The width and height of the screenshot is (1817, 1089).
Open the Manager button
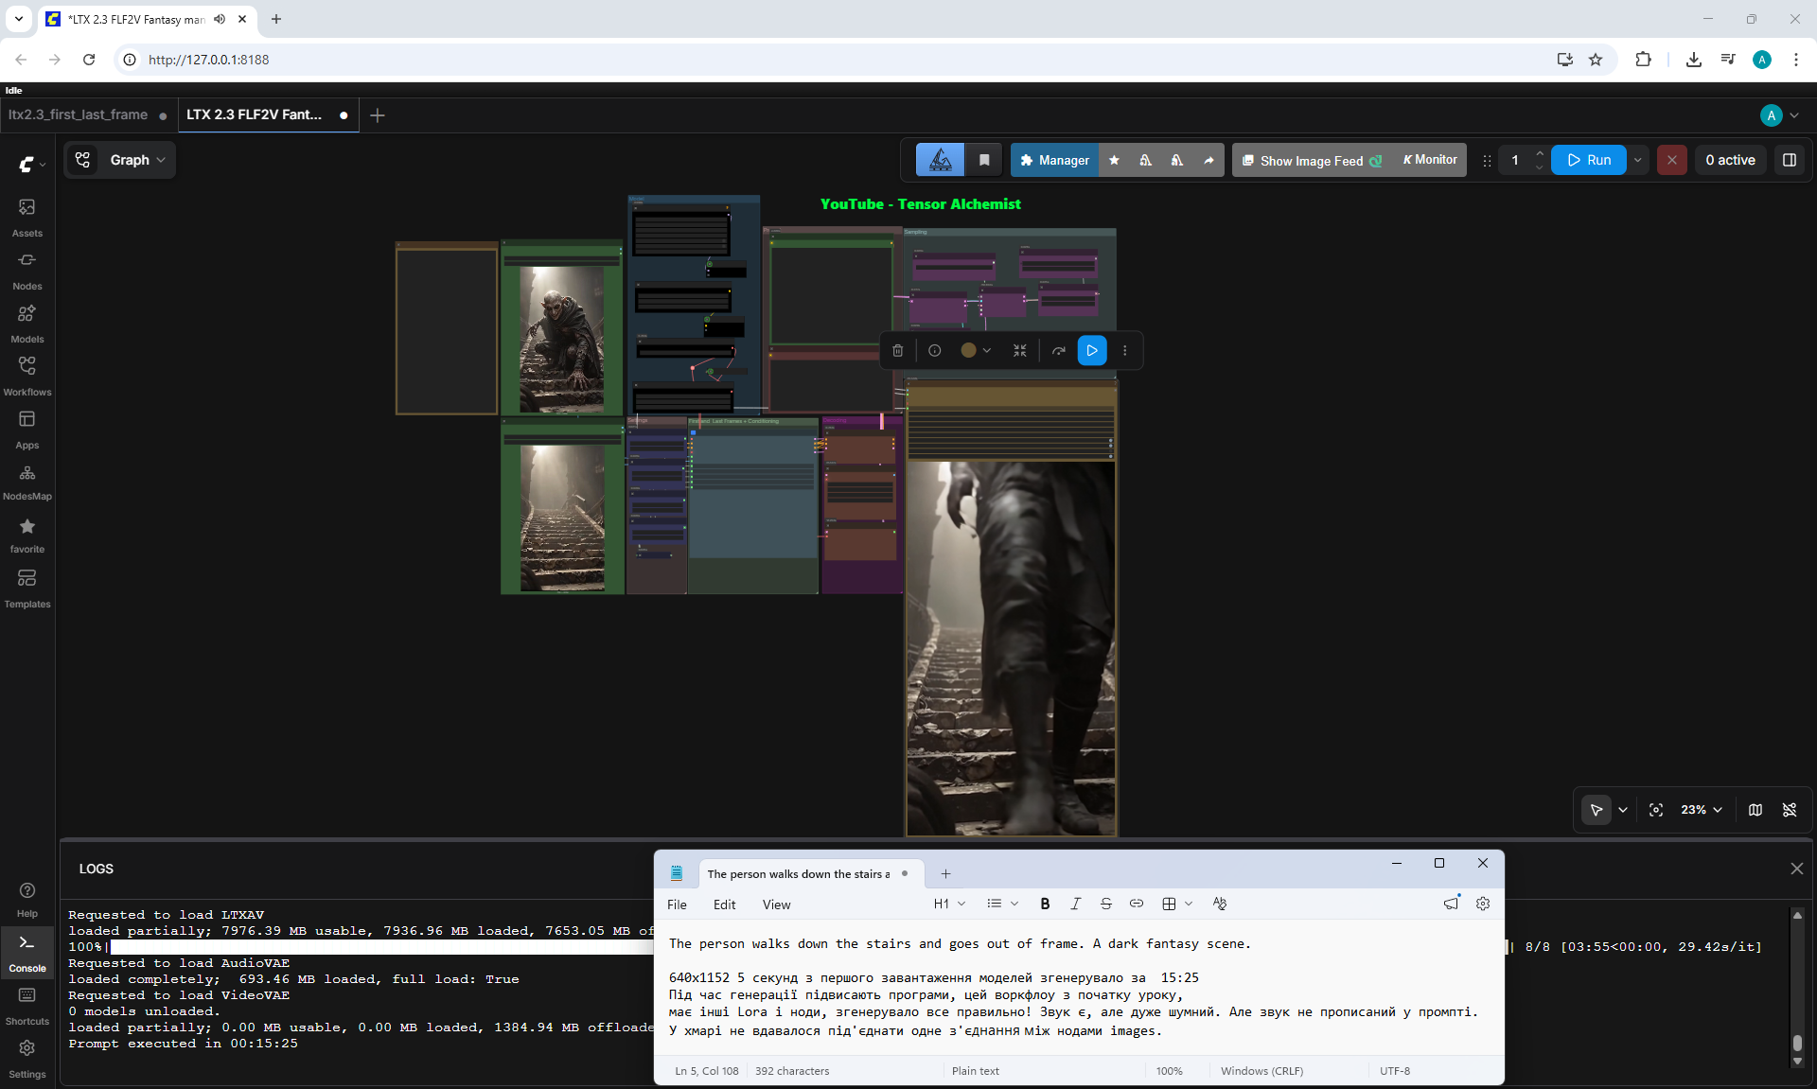[1054, 160]
